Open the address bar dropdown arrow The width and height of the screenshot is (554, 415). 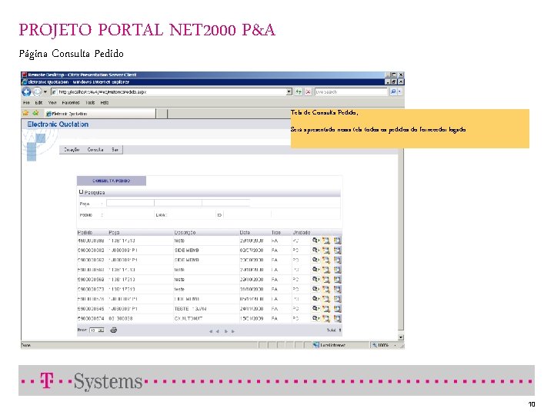289,91
